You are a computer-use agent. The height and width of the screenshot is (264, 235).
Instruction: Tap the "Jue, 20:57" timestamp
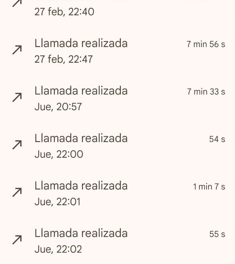pos(58,107)
